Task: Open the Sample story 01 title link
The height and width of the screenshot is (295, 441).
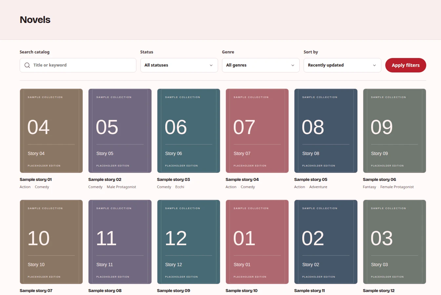Action: tap(36, 180)
